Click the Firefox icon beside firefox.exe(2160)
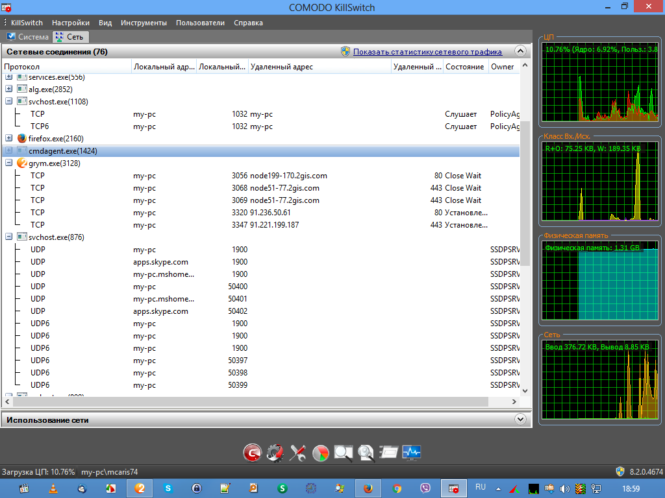 coord(22,139)
